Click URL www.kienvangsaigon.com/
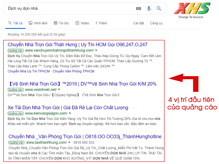 click(46, 113)
